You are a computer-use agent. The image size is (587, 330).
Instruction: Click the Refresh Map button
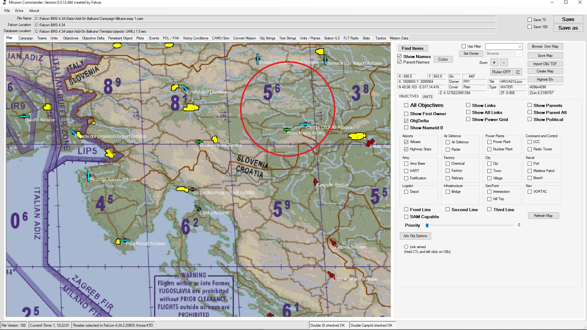pos(543,216)
